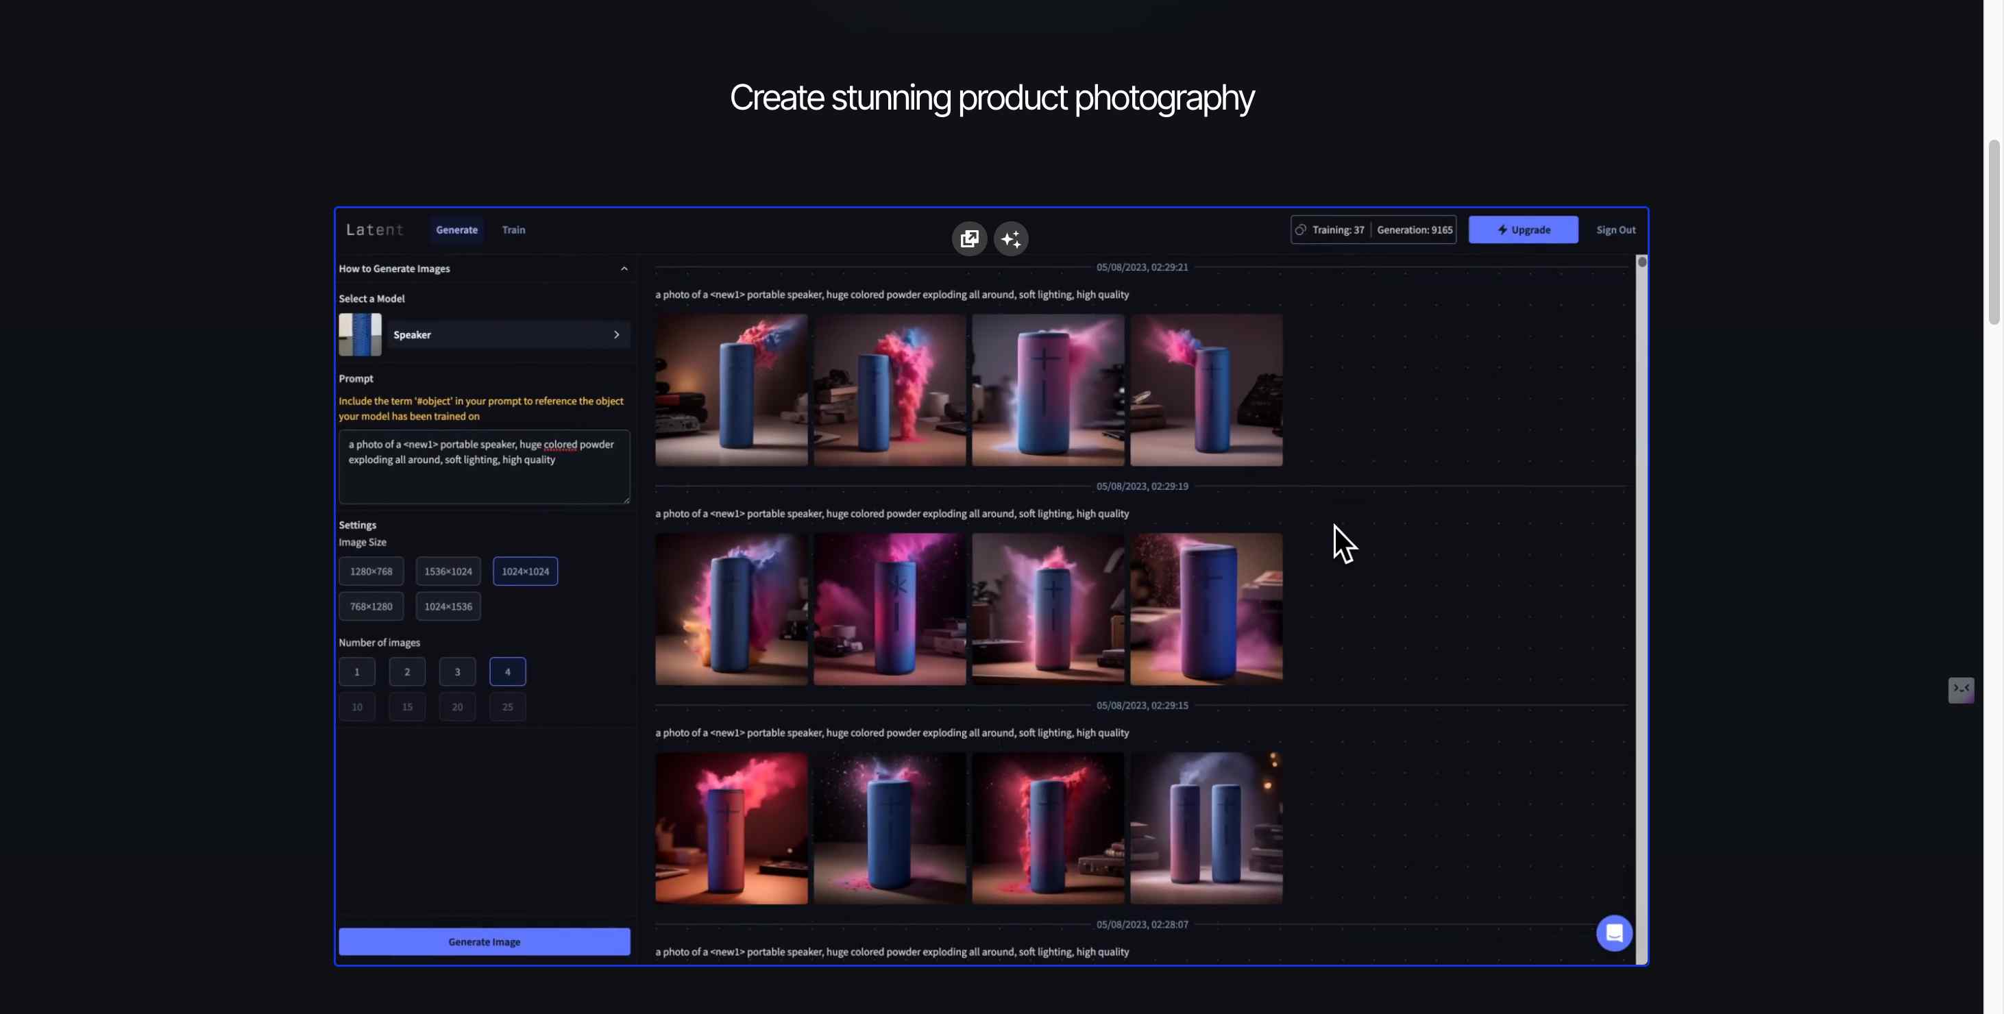
Task: Click the 05/08/2023, 02:29:19 timestamp
Action: pyautogui.click(x=1142, y=486)
